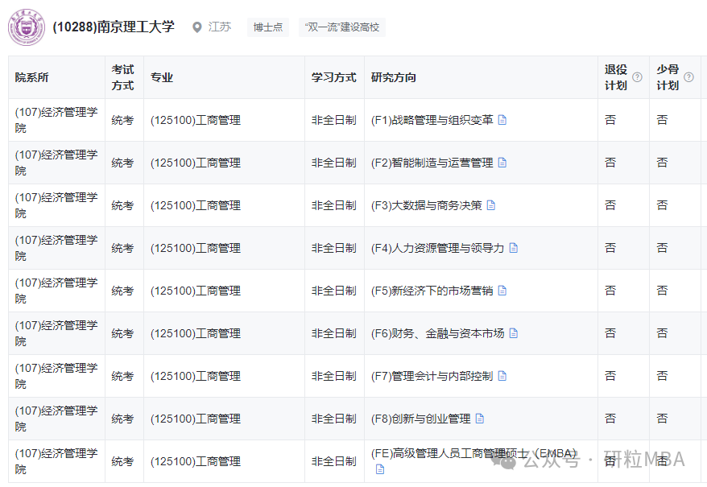
Task: Click 非全日制 in the F2 row
Action: click(x=333, y=163)
